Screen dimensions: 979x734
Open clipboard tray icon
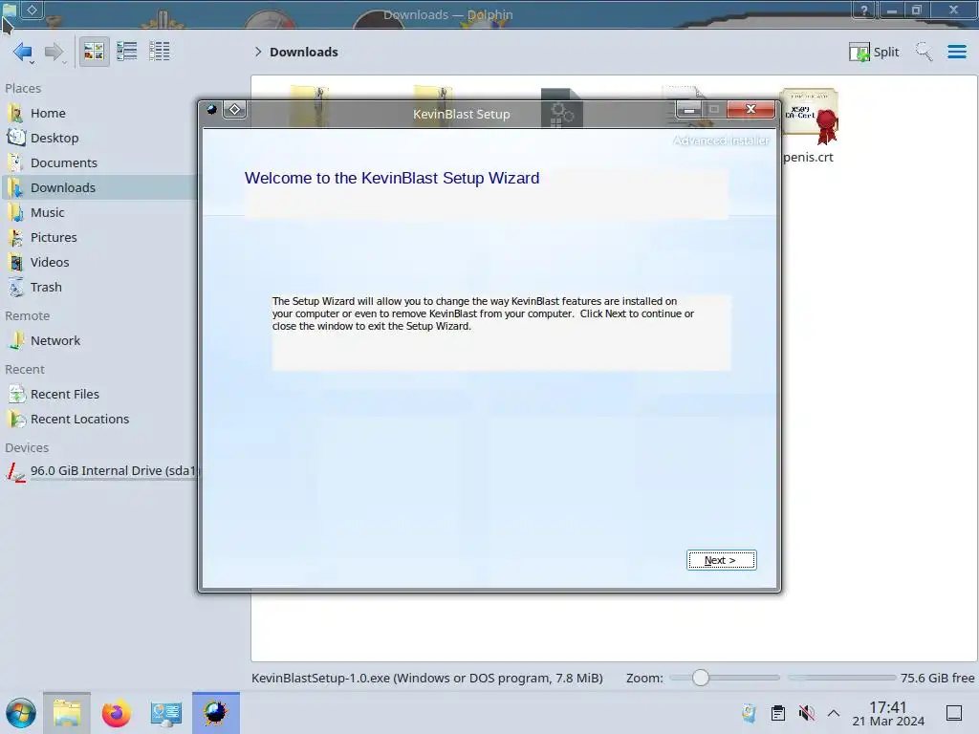click(x=778, y=713)
